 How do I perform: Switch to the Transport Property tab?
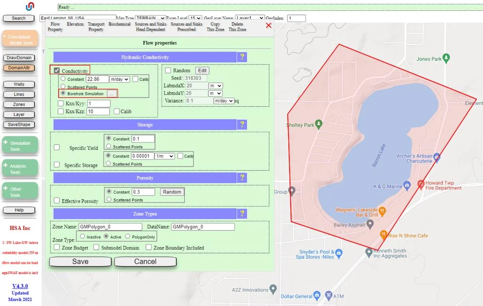[96, 27]
